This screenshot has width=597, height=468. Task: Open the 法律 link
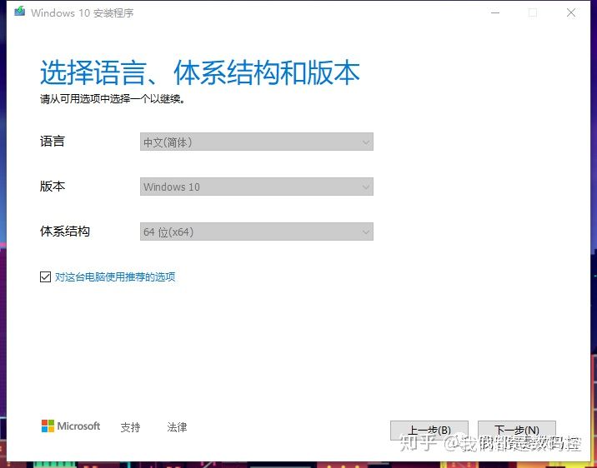(x=177, y=427)
